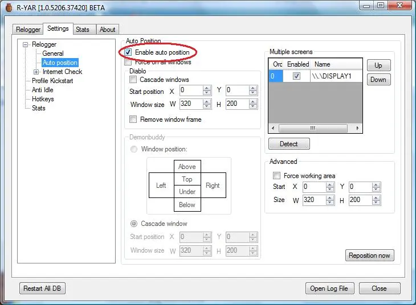416x305 pixels.
Task: Click the Diablo Window size W field
Action: point(191,105)
